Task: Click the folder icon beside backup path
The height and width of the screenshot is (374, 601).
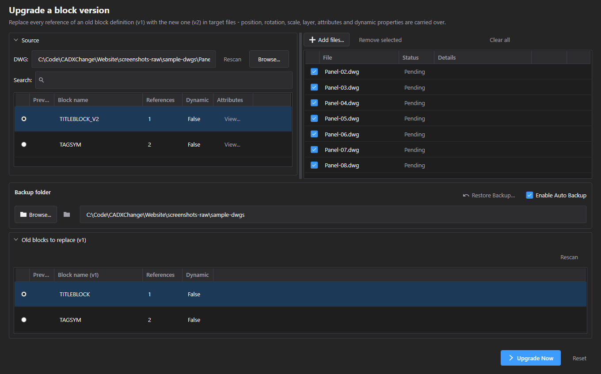Action: click(67, 214)
